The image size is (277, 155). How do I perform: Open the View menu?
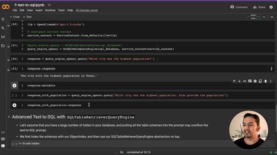[30, 10]
